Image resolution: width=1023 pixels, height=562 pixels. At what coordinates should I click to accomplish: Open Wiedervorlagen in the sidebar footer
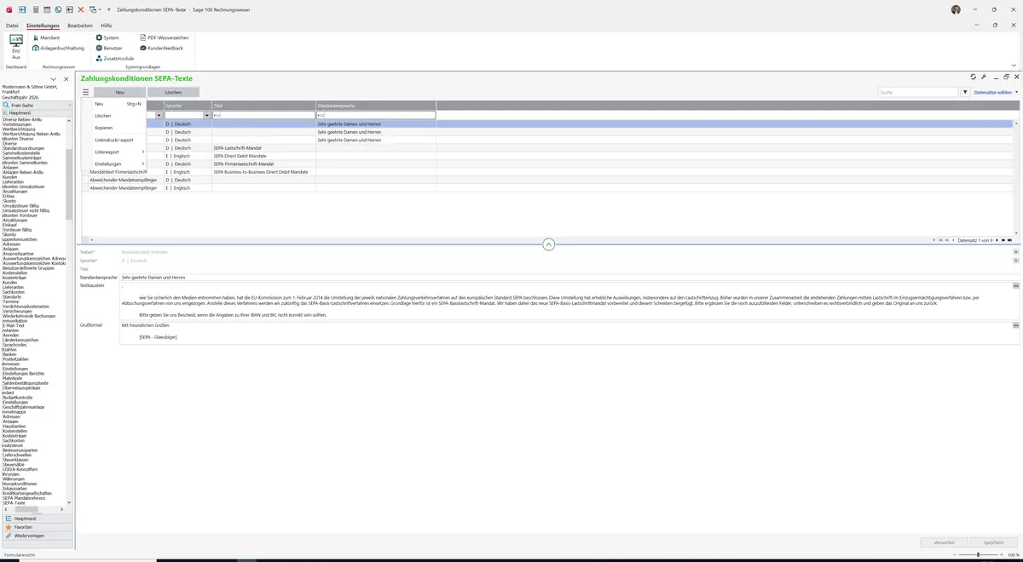[36, 536]
